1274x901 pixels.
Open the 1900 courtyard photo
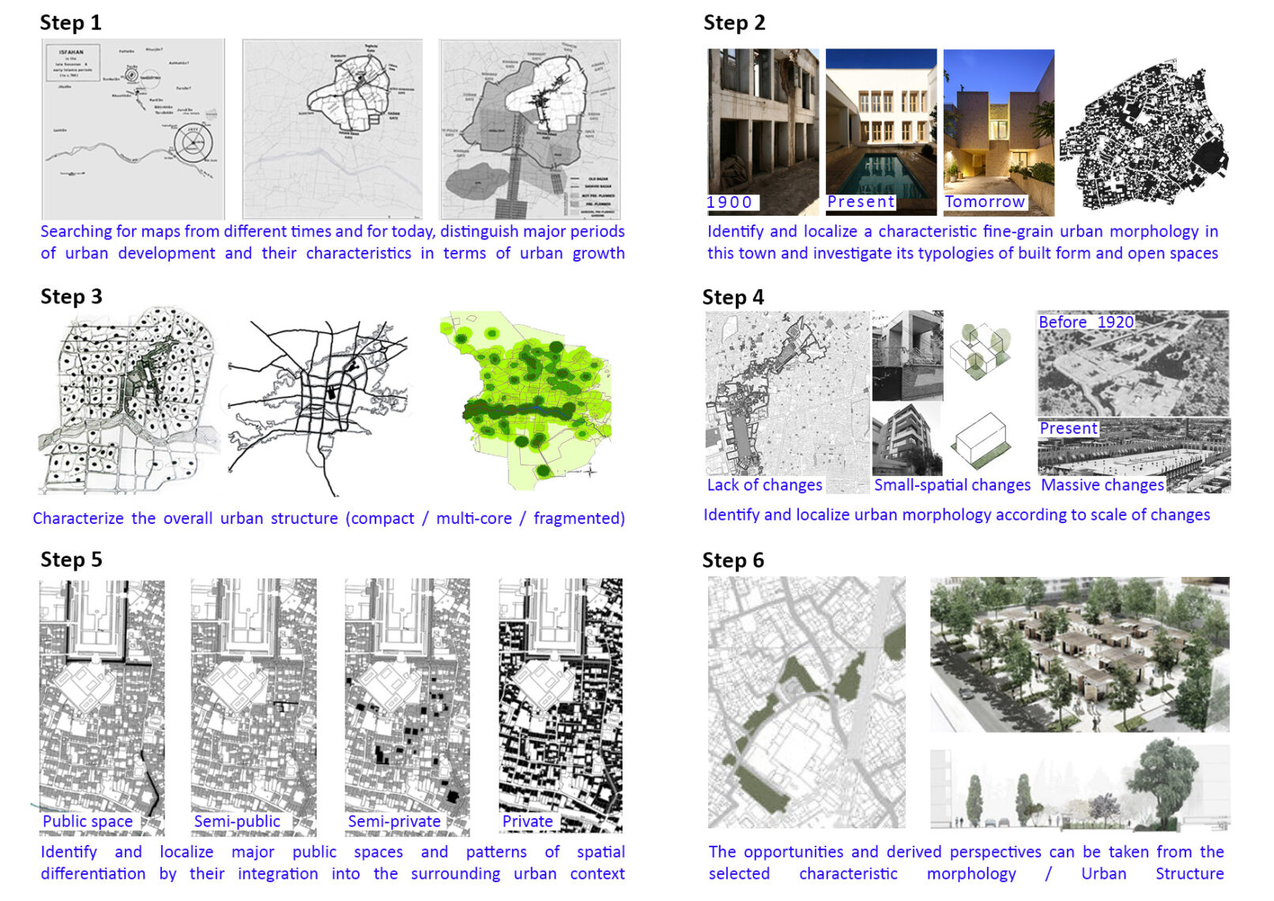point(763,130)
